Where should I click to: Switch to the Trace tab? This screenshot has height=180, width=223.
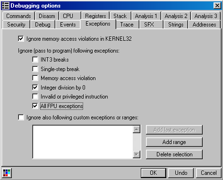(127, 25)
